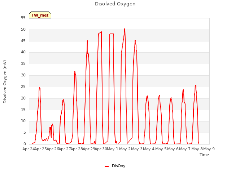Click the y-axis tick 50
This screenshot has height=173, width=231.
(x=23, y=30)
